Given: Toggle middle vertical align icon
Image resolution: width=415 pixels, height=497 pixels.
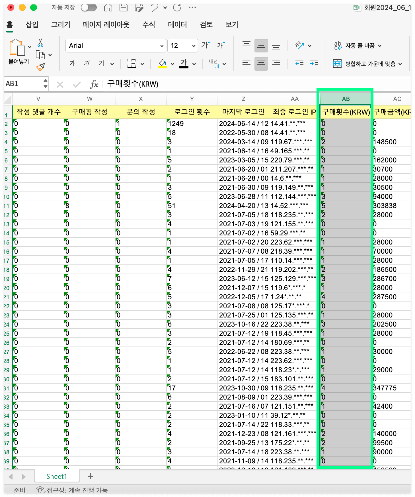Looking at the screenshot, I should point(261,45).
